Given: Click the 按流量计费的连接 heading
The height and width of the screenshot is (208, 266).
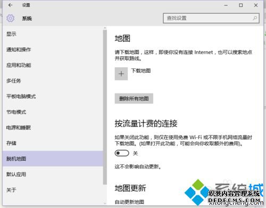Looking at the screenshot, I should pyautogui.click(x=146, y=123).
